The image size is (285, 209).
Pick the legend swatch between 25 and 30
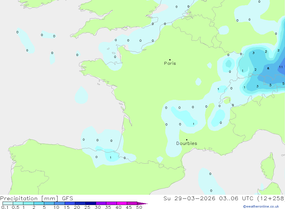[x=91, y=203]
